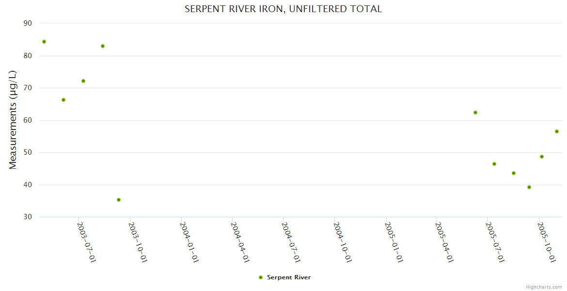Screen dimensions: 567x291
Task: Click the 2005 data point near 39 µg/L
Action: [529, 187]
